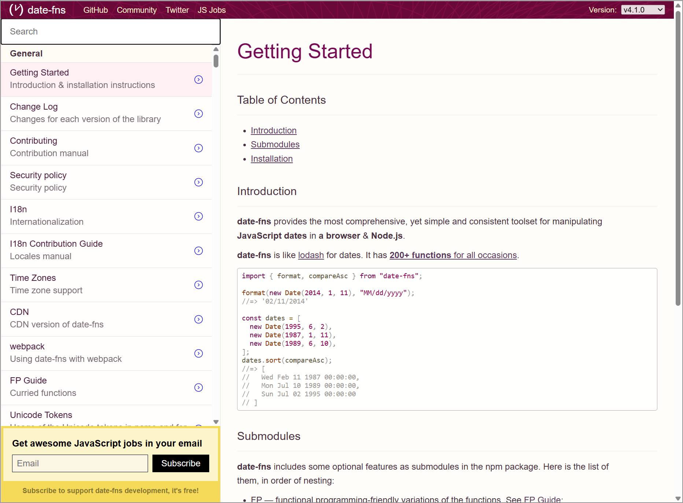683x503 pixels.
Task: Select FP Guide Curried functions entry
Action: [x=106, y=388]
